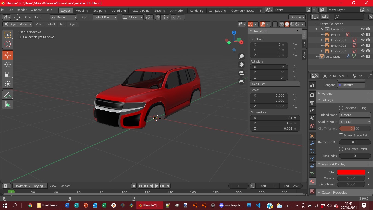The width and height of the screenshot is (373, 210).
Task: Expand the Volume panel
Action: click(x=327, y=94)
